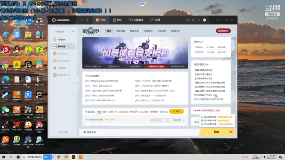Open the 新手攻略长期汇总贴 link
Image resolution: width=285 pixels, height=160 pixels.
coord(210,83)
